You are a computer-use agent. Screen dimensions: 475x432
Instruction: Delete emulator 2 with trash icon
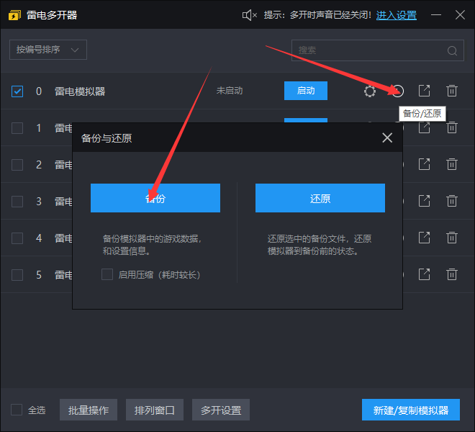tap(452, 164)
